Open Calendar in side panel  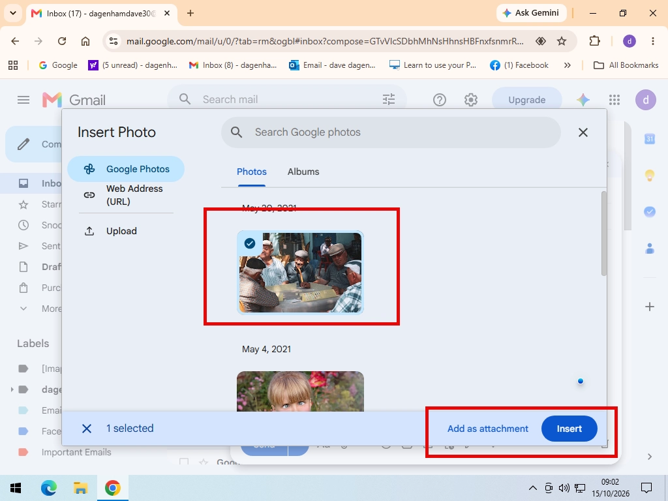click(649, 139)
